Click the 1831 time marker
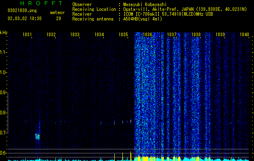Viewport: 254px width, 161px height. 27,35
